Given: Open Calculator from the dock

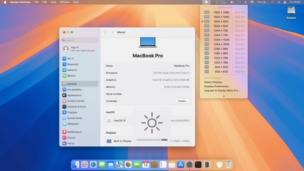Looking at the screenshot, I should click(207, 164).
